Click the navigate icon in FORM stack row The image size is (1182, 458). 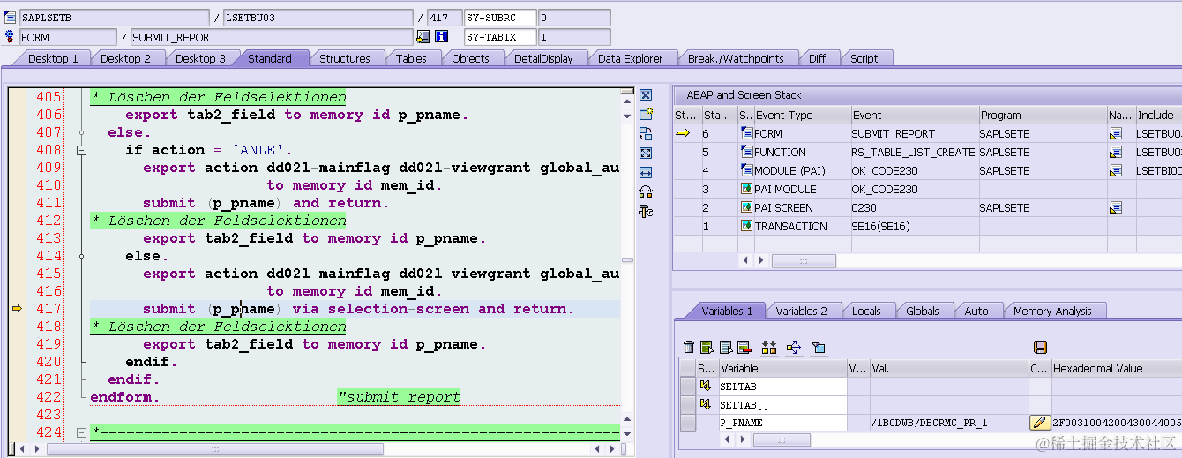(x=1116, y=133)
